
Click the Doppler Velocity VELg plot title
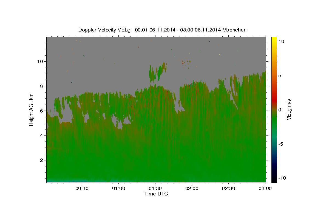coord(162,30)
